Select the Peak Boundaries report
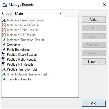109x109 pixels. (19, 50)
